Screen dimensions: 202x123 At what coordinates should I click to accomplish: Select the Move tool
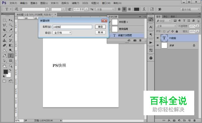(x=11, y=20)
